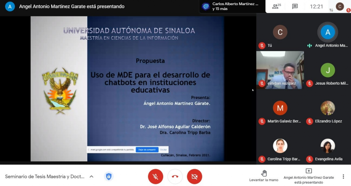This screenshot has height=186, width=351.
Task: Click 'Culiacán, Sinaloa, Febrero 2021' on slide
Action: [x=185, y=155]
